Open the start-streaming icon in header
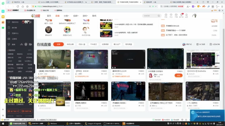Viewport: 225px width, 126px height. point(176,15)
